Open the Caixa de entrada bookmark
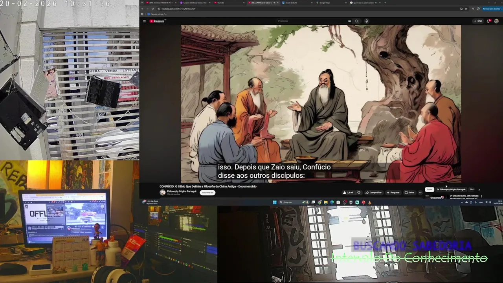503x283 pixels. point(158,14)
